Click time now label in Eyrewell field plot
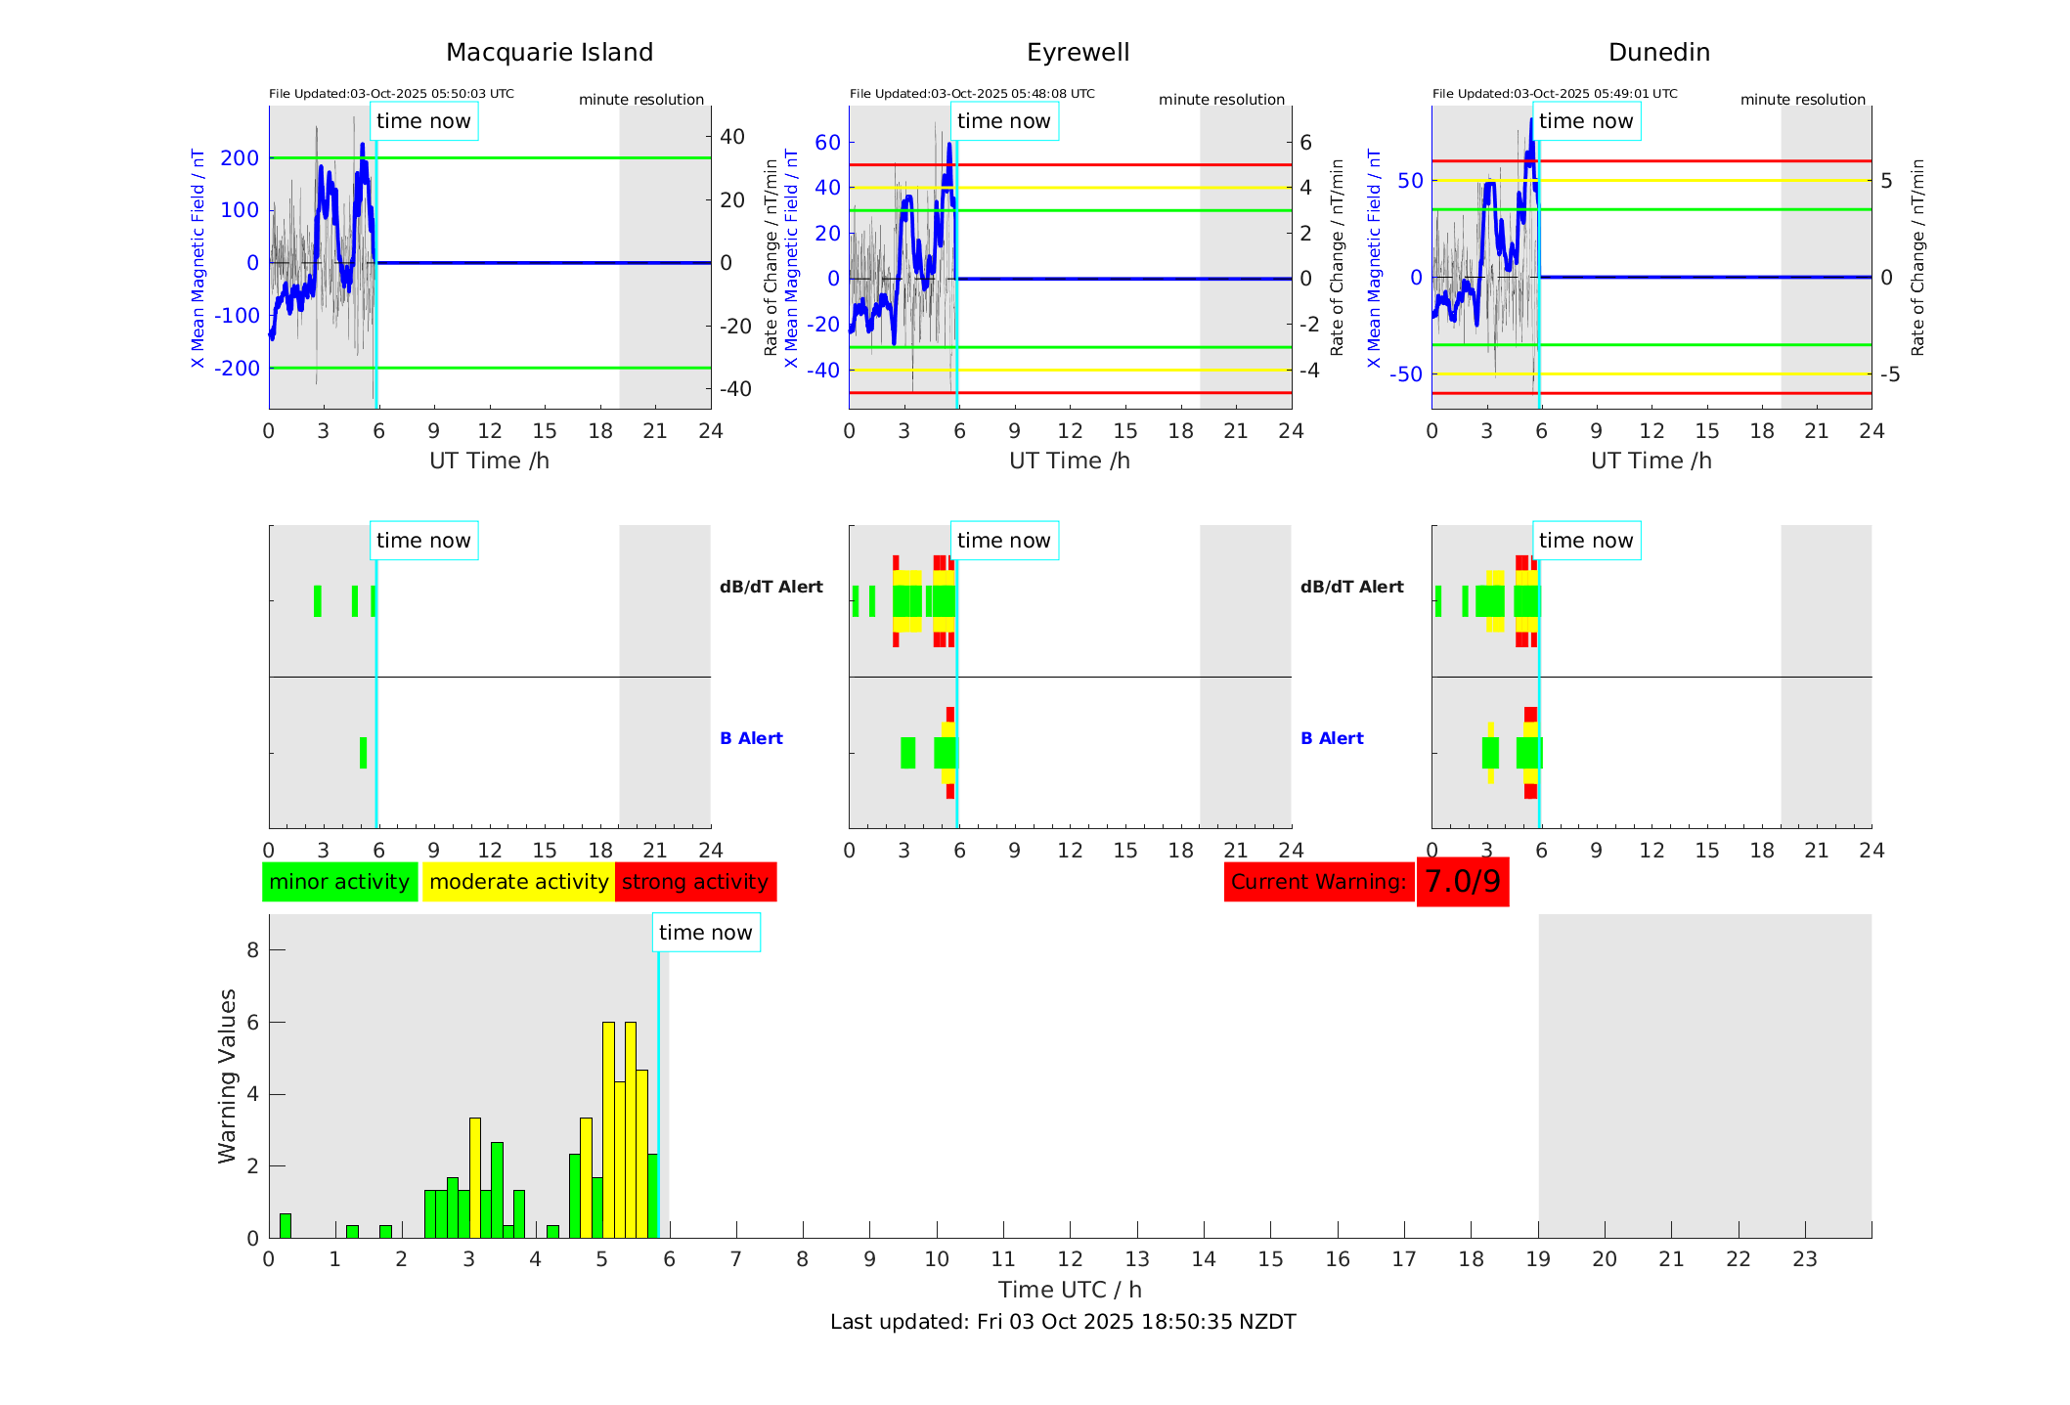 point(1003,121)
